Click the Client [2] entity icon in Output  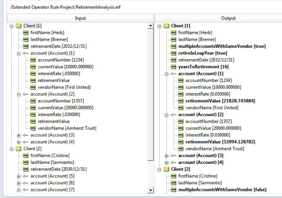[x=166, y=169]
